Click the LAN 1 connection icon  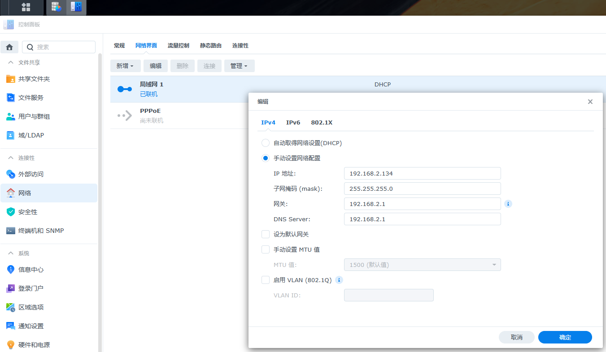pyautogui.click(x=125, y=89)
